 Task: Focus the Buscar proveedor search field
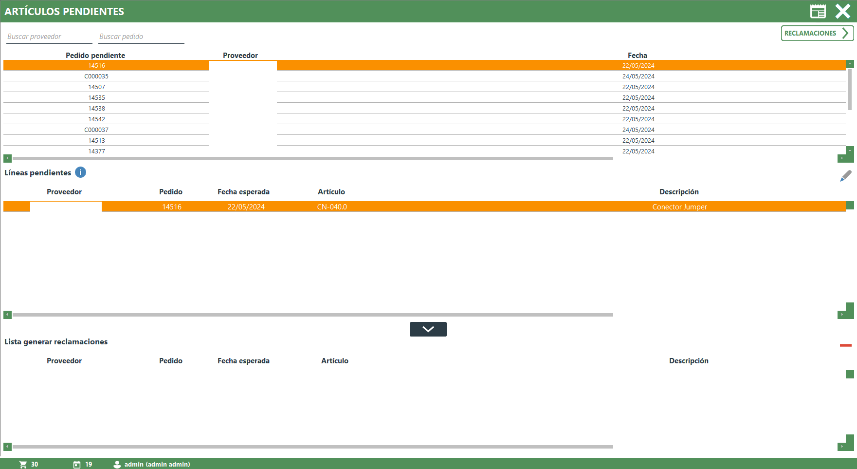(x=49, y=37)
